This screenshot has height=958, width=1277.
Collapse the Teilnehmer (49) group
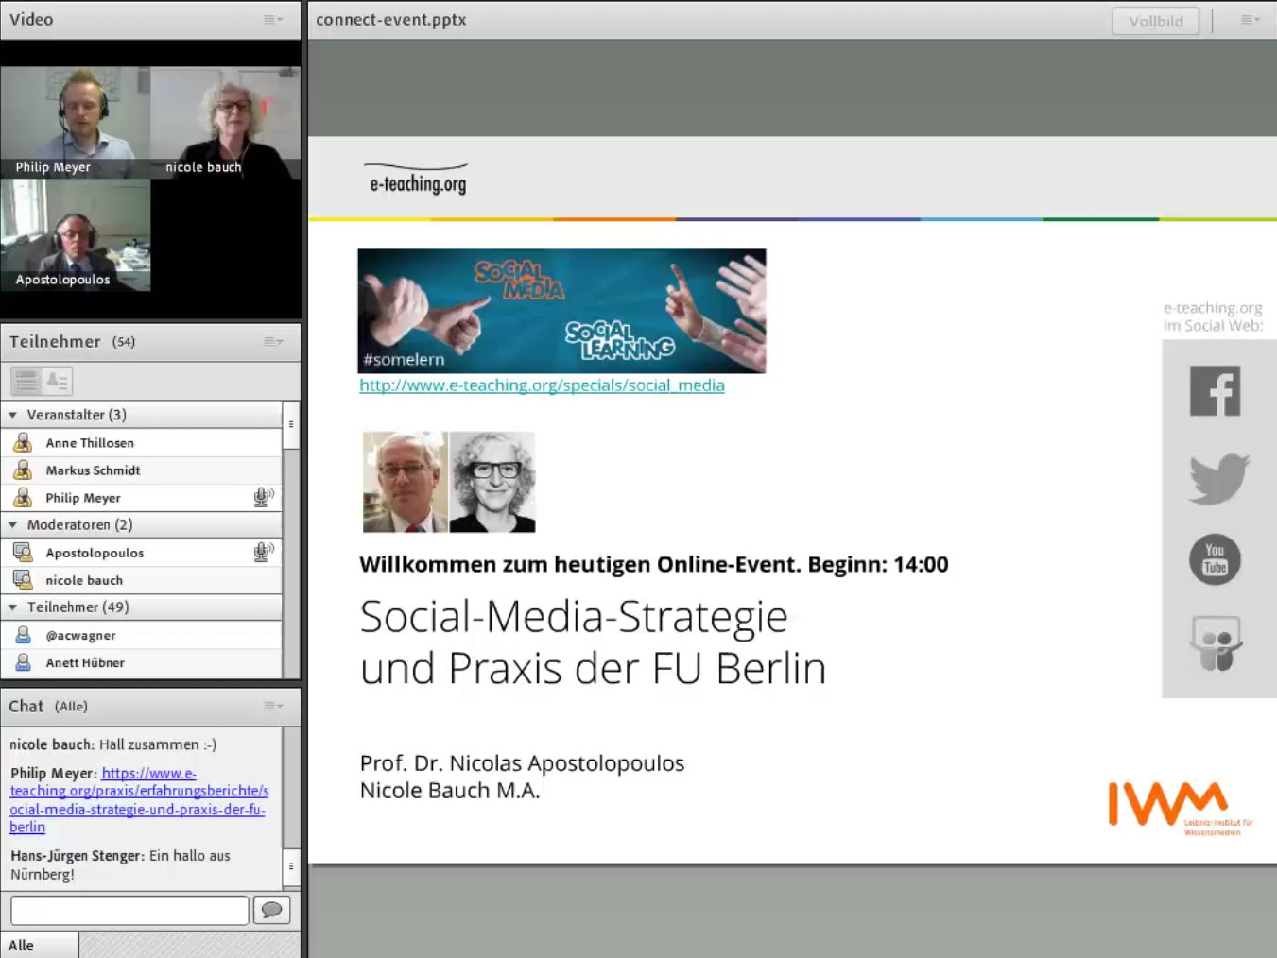[x=13, y=607]
